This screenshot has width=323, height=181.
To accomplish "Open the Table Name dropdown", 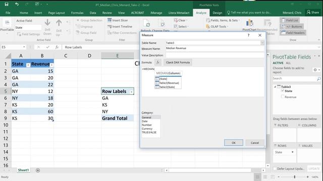I will click(262, 43).
